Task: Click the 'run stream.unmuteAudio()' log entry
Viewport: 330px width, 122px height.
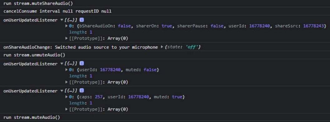Action: coord(34,55)
